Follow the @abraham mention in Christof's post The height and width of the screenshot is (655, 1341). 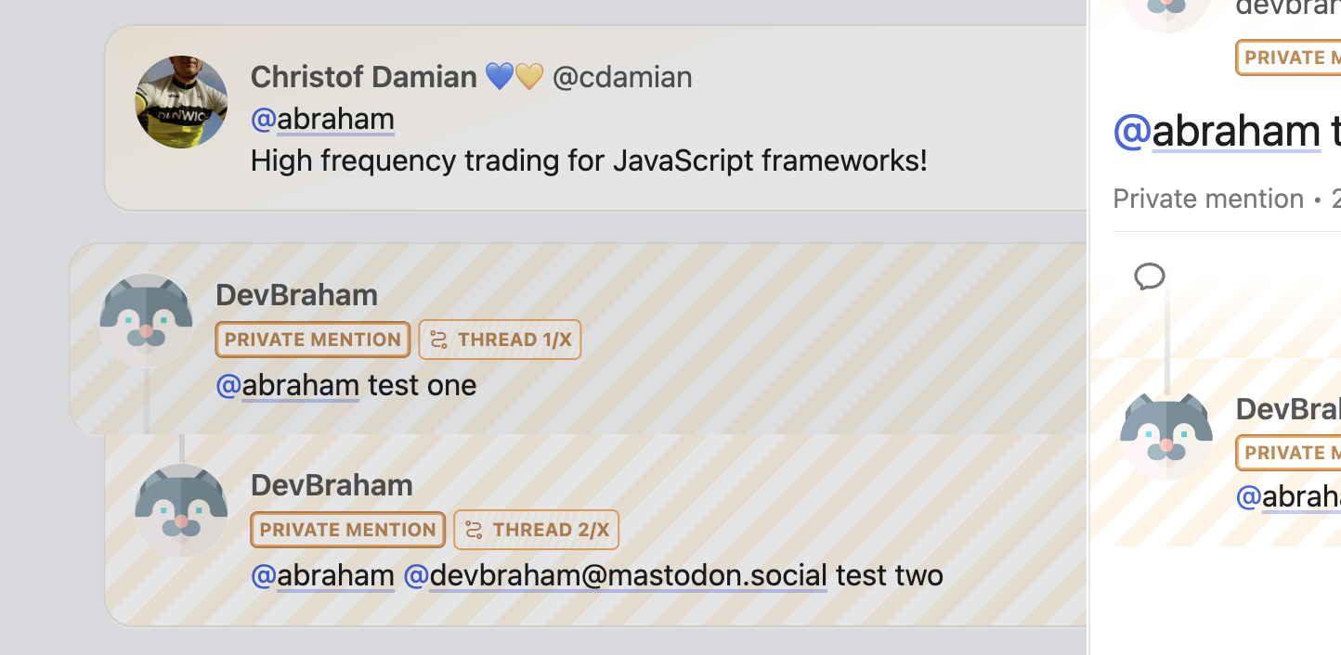pos(322,120)
